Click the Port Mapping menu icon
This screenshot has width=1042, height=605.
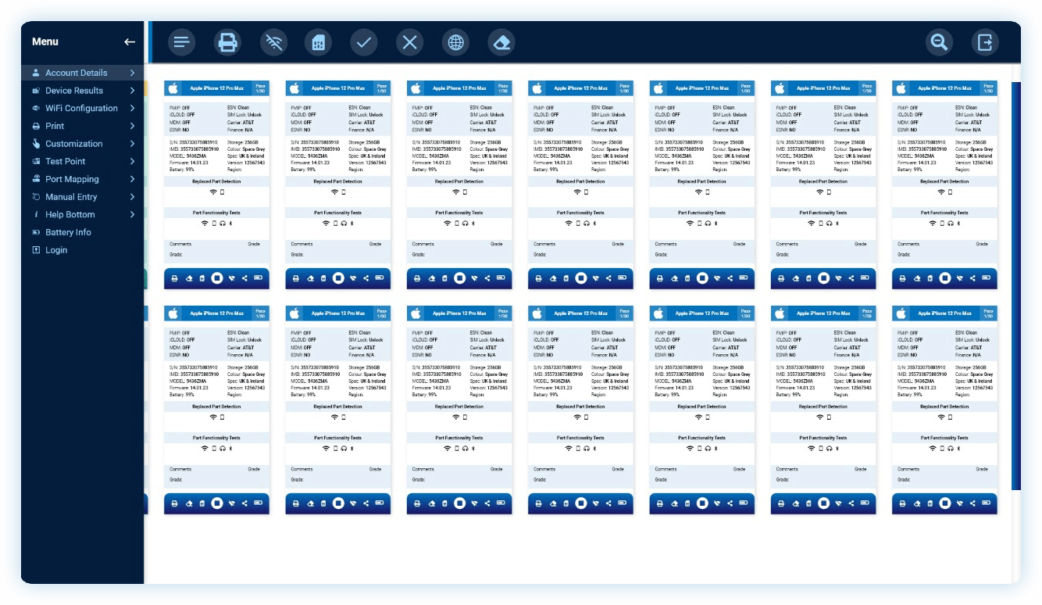click(36, 179)
